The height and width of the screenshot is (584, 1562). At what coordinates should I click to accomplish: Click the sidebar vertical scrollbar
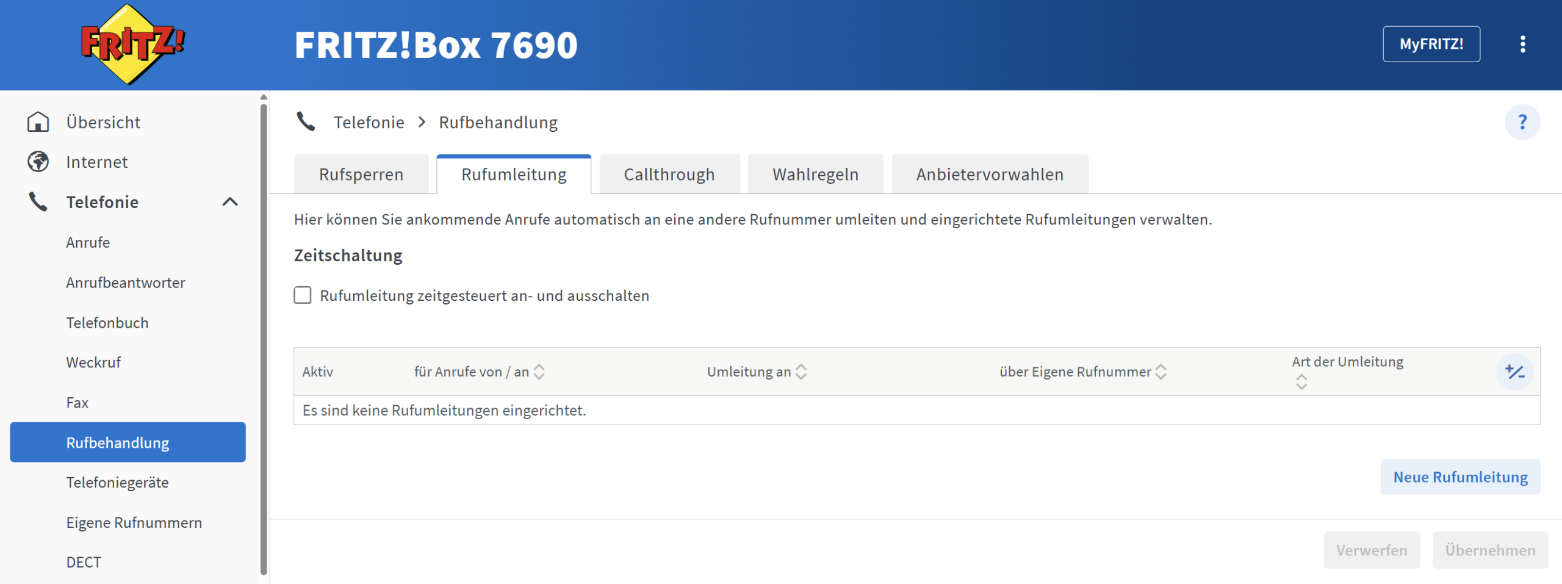[x=264, y=336]
